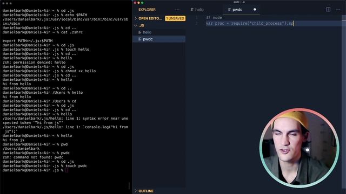Click 'chmod +x hello' command line
This screenshot has height=194, width=346.
(x=81, y=71)
